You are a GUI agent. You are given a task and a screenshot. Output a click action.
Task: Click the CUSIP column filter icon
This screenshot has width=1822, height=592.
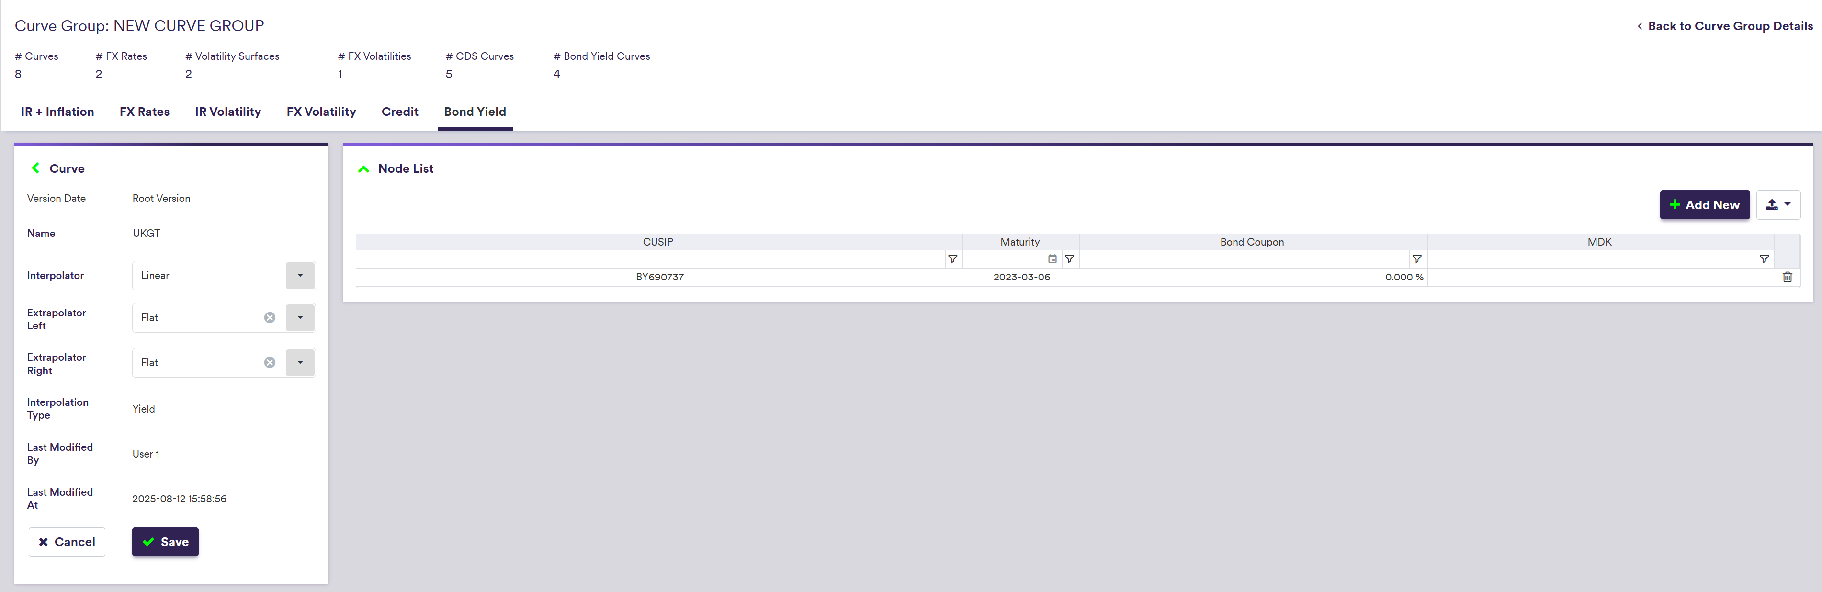pos(953,259)
